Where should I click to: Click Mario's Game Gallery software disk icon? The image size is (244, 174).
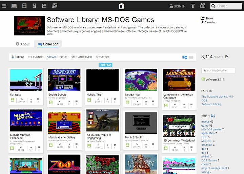(x=51, y=145)
